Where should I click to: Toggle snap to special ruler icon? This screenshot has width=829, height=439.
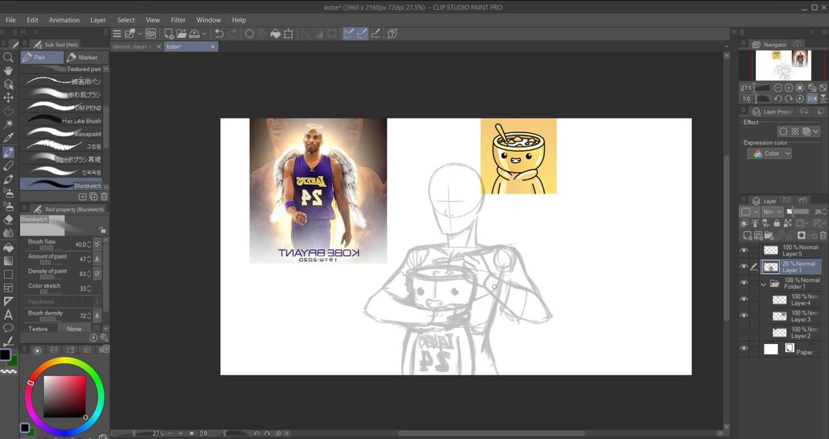tap(362, 33)
